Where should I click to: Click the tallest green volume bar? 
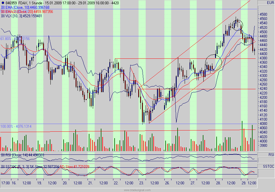tap(242, 132)
